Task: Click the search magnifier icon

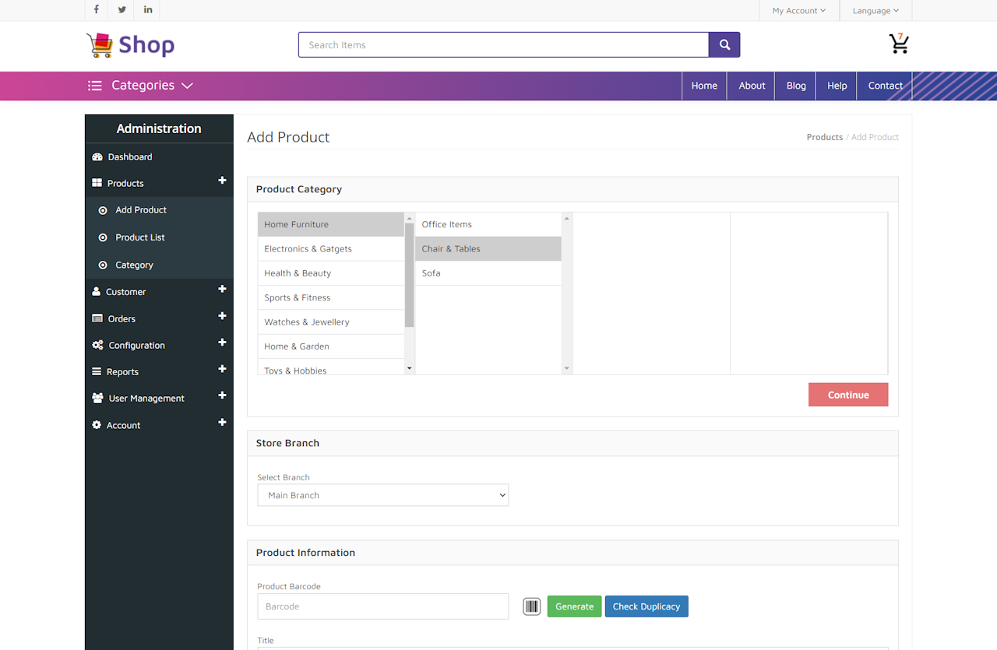Action: click(x=724, y=44)
